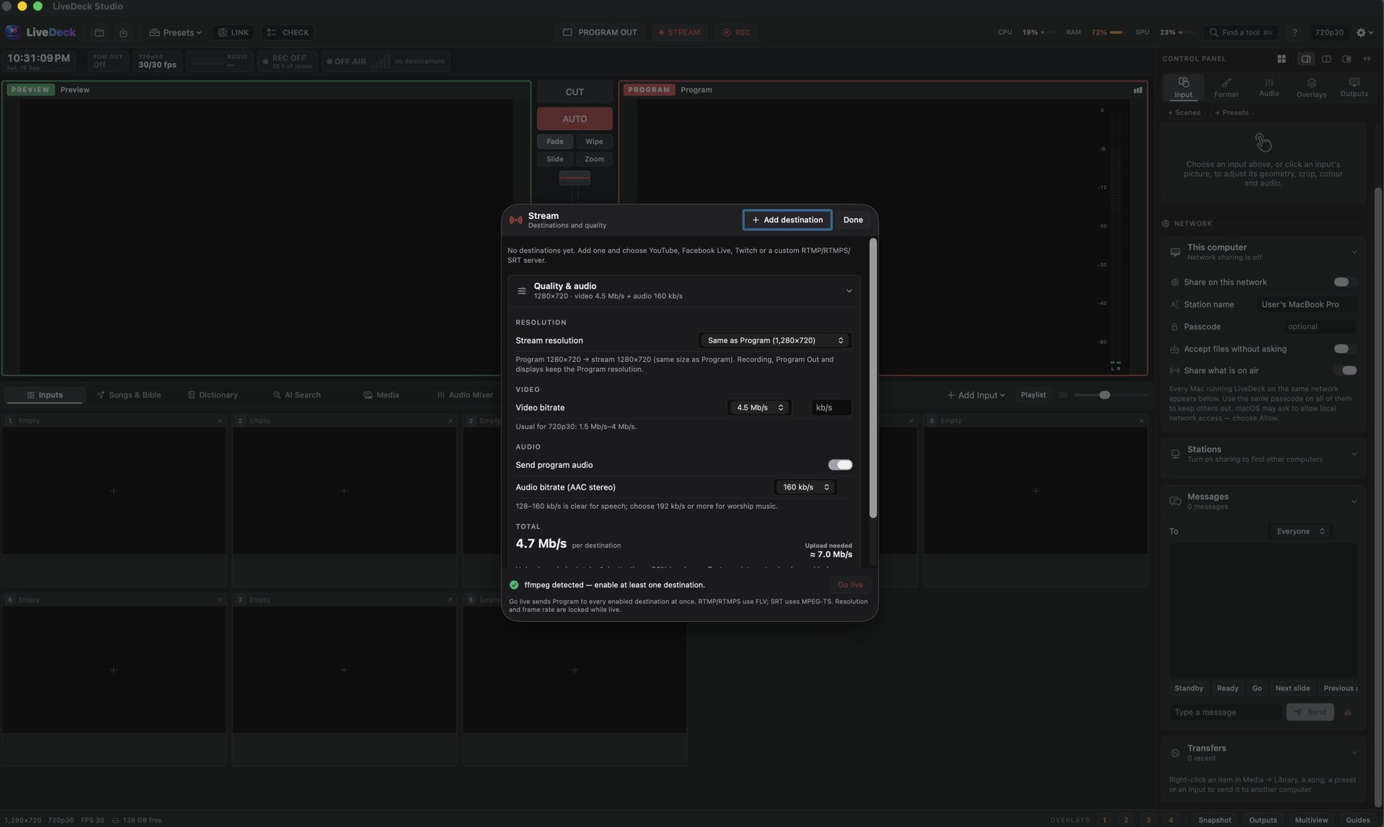Close input slot 1 Empty with X

tap(220, 420)
